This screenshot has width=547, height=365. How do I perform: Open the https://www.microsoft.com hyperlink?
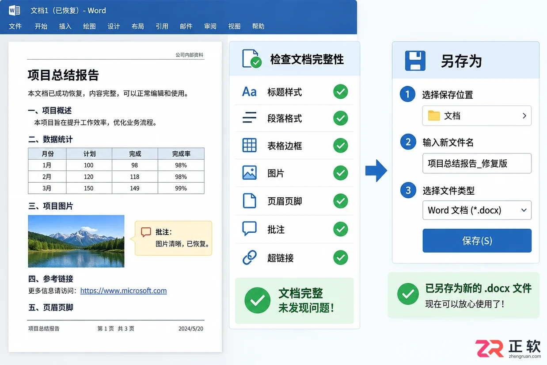[x=124, y=291]
